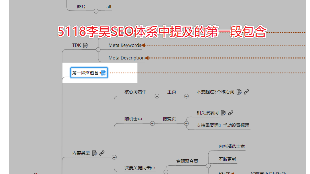Select the 次要关键词击中 node
This screenshot has height=174, width=310.
[x=140, y=168]
